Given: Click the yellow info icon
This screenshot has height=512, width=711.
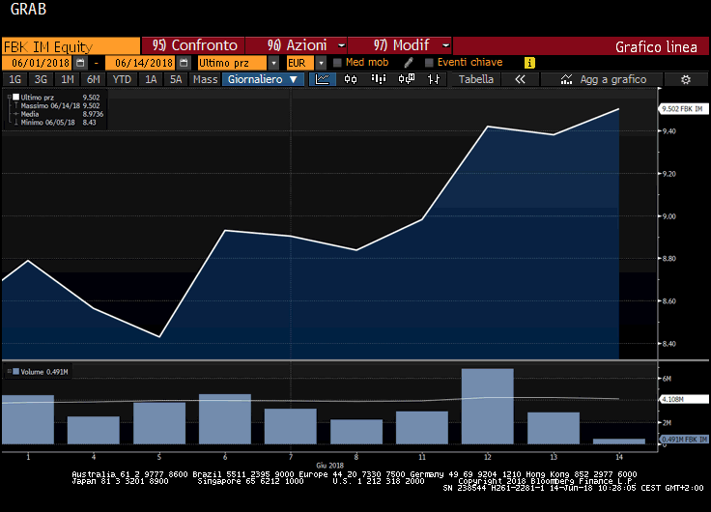Looking at the screenshot, I should [529, 63].
